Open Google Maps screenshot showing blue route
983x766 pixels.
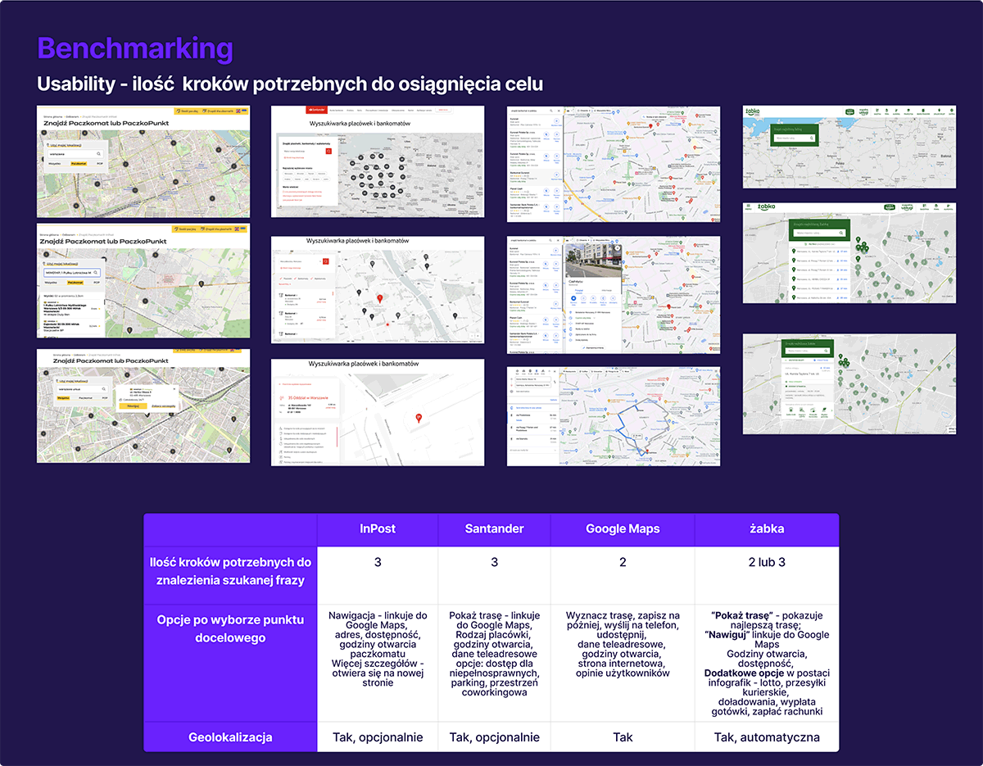tap(614, 416)
